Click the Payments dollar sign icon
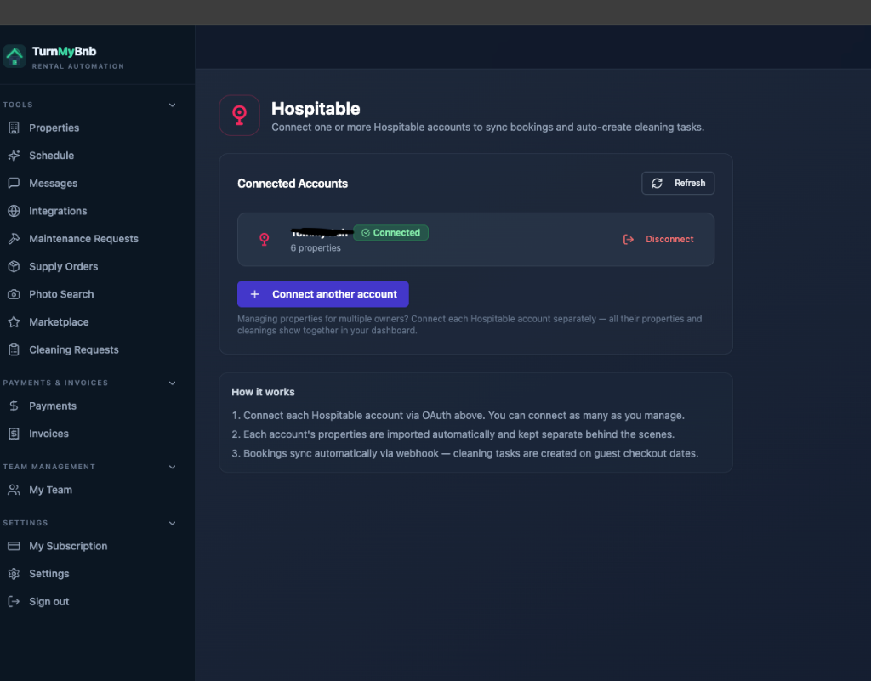 (14, 406)
